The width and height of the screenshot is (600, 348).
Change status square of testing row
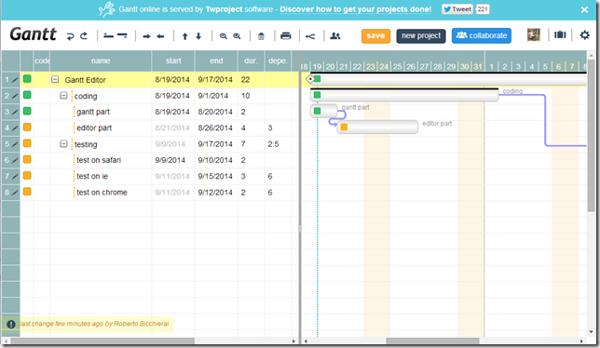(x=27, y=143)
